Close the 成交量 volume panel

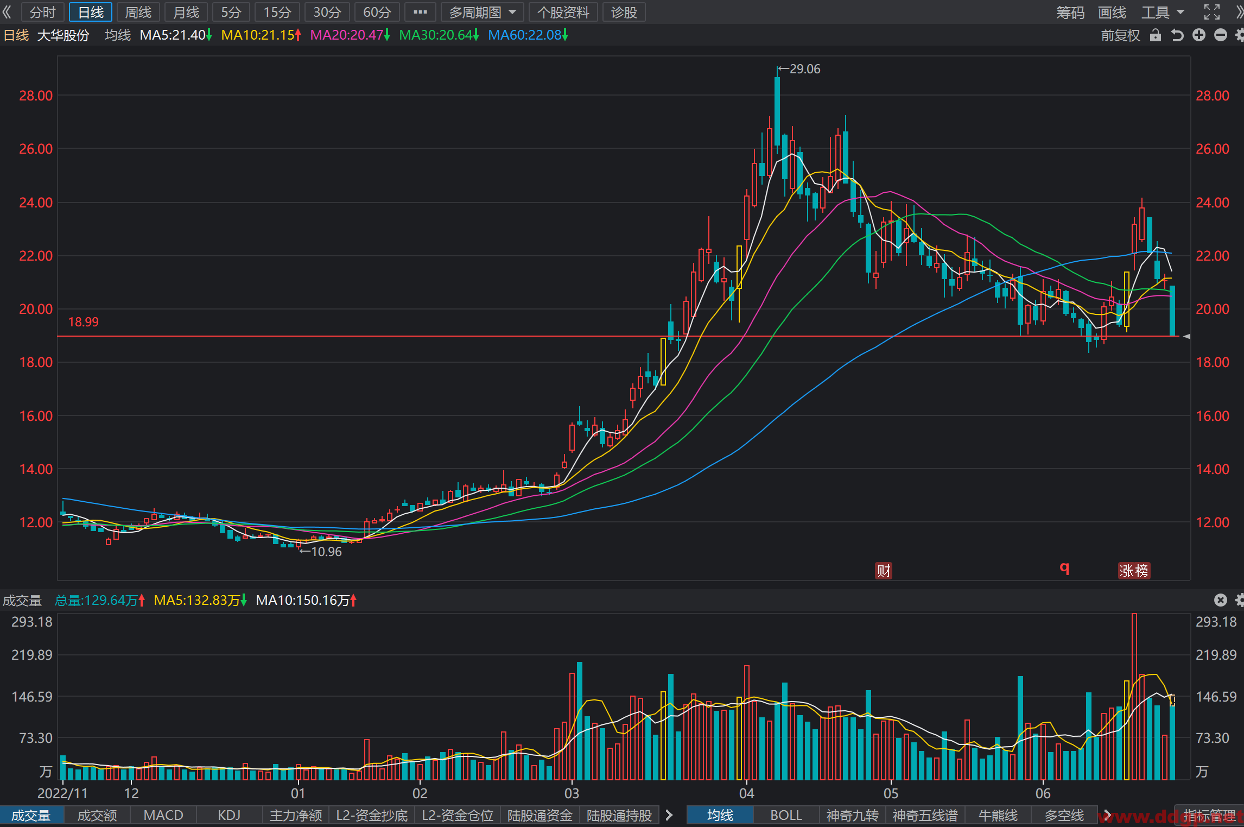1221,600
